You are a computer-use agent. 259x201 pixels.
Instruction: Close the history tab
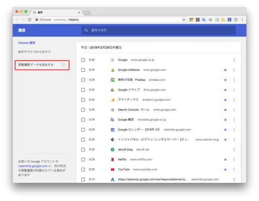[79, 13]
